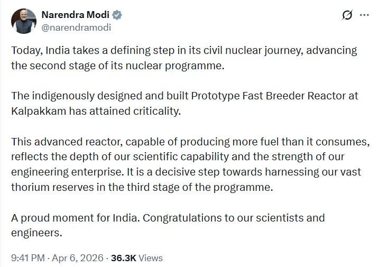
Task: Click the word Views beside the count
Action: [x=151, y=258]
